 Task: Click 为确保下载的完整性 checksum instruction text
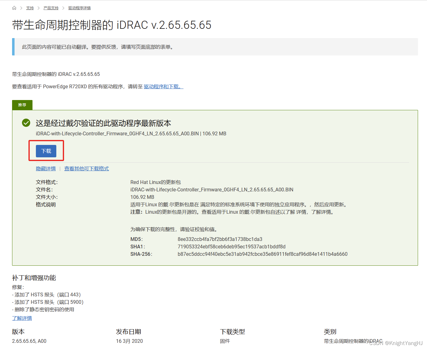click(175, 229)
